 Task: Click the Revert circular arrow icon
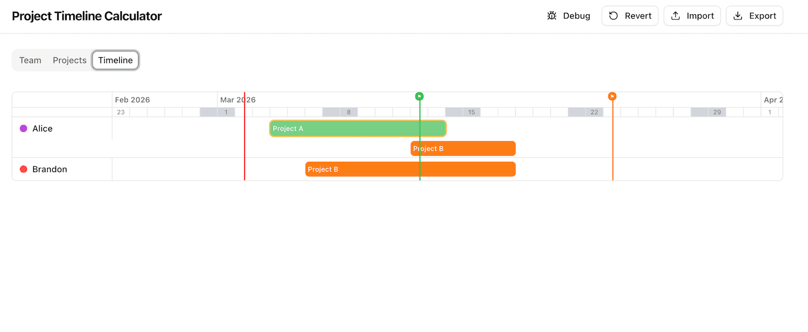[x=614, y=16]
